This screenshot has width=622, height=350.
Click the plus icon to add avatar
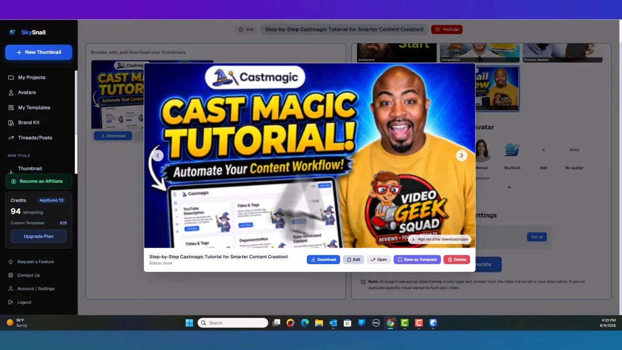click(x=543, y=150)
